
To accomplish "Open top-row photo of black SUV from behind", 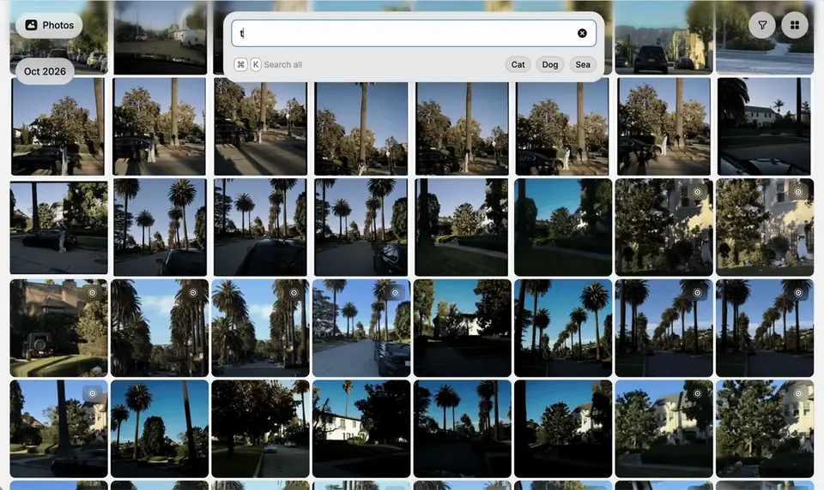I will click(663, 38).
